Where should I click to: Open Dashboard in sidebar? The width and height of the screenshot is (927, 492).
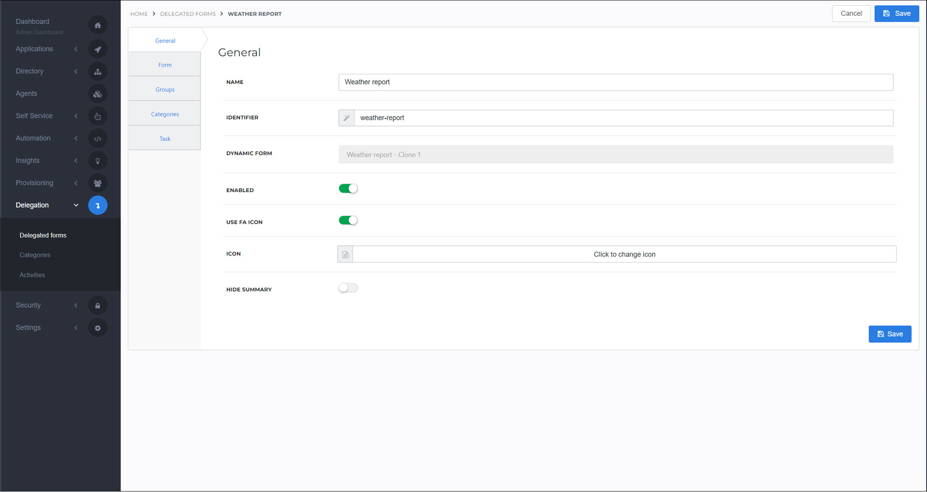tap(32, 21)
